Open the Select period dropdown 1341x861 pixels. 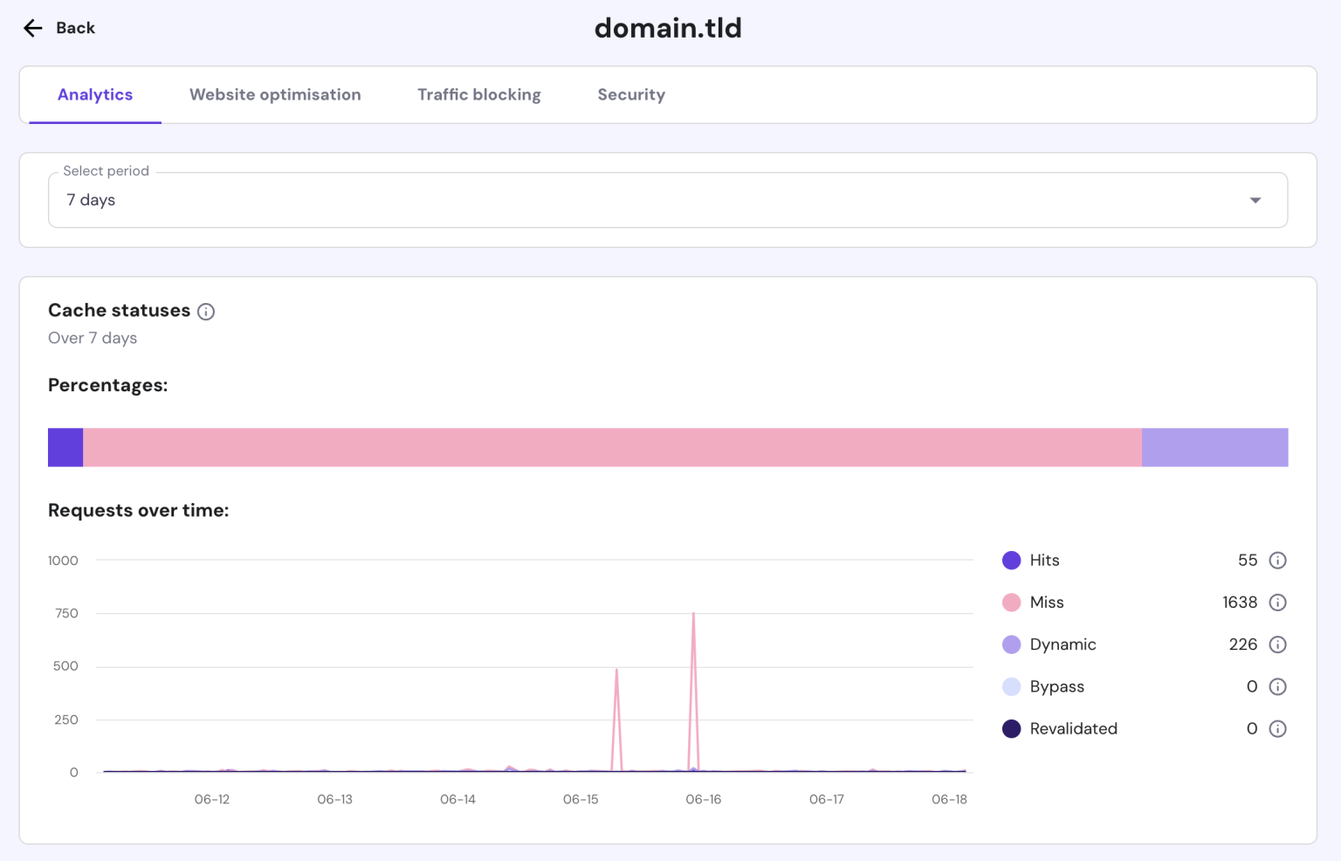tap(668, 200)
